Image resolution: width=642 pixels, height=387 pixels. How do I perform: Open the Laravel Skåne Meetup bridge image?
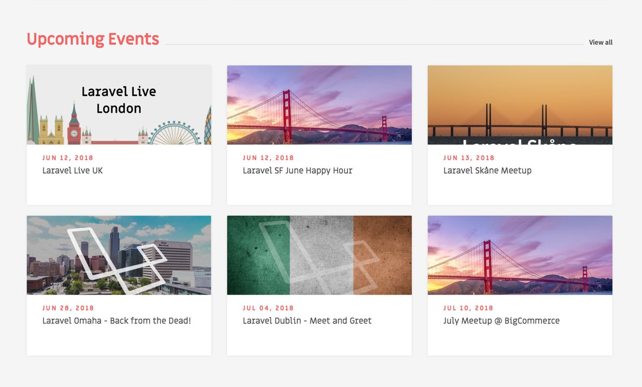520,105
